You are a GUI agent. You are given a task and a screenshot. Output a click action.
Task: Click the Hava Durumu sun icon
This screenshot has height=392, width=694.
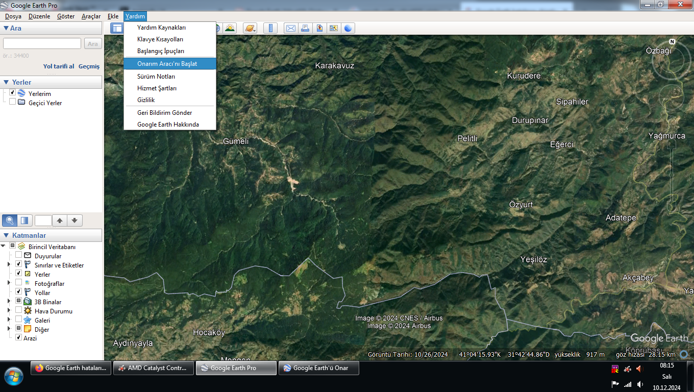pos(28,311)
